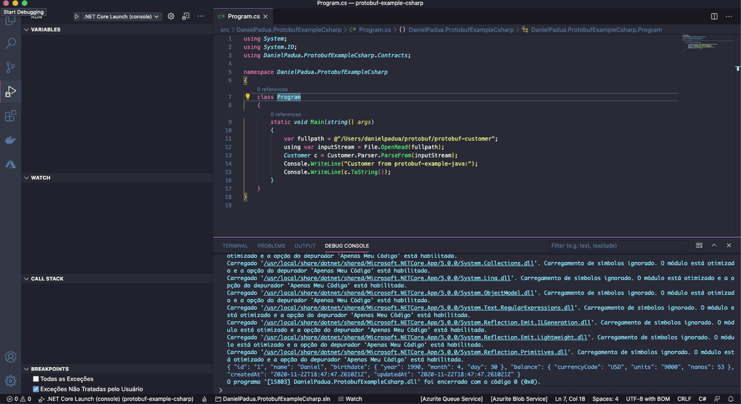
Task: Open launch.json via the gear icon
Action: tap(170, 16)
